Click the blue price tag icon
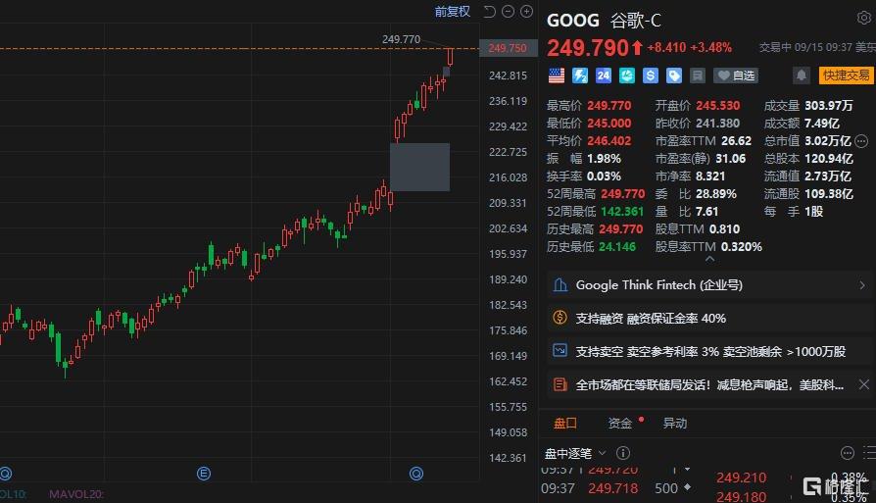876x503 pixels. [x=674, y=75]
